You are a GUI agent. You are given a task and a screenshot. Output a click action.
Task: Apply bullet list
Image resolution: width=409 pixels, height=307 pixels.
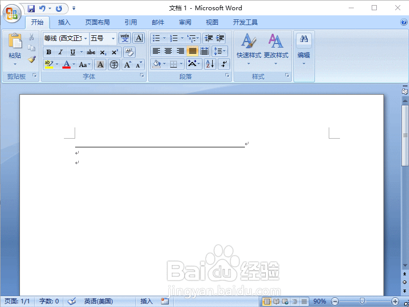click(156, 38)
